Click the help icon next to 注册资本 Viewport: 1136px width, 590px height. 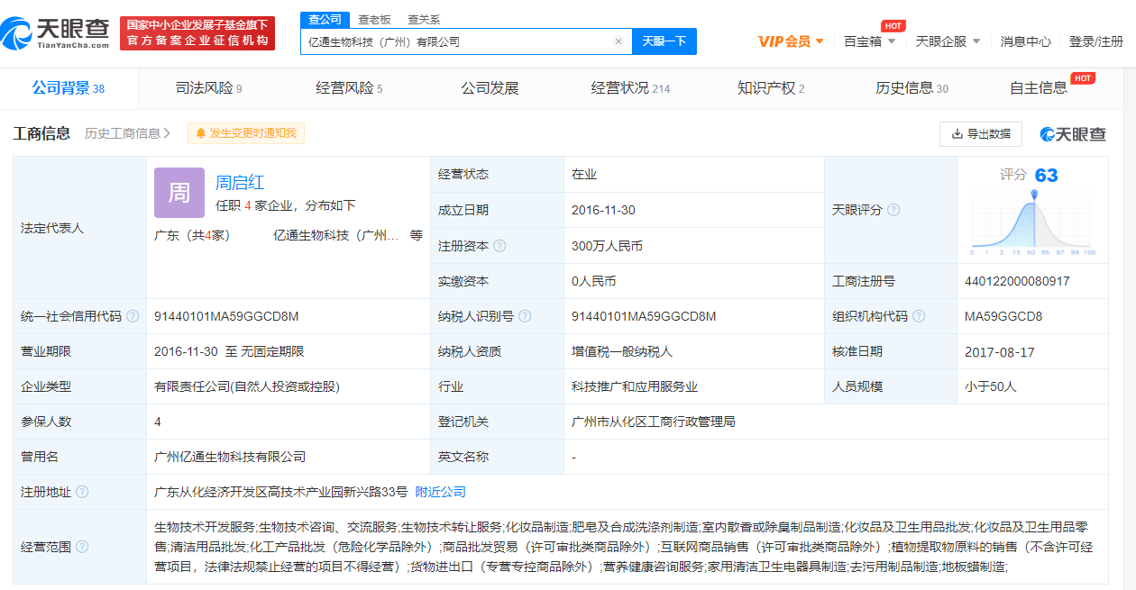tap(499, 245)
